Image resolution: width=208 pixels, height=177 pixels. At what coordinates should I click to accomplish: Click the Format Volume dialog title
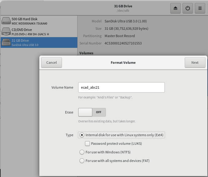pos(123,63)
